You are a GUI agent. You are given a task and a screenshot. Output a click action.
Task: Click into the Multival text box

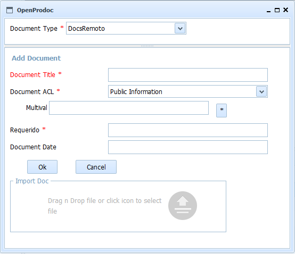(x=129, y=108)
